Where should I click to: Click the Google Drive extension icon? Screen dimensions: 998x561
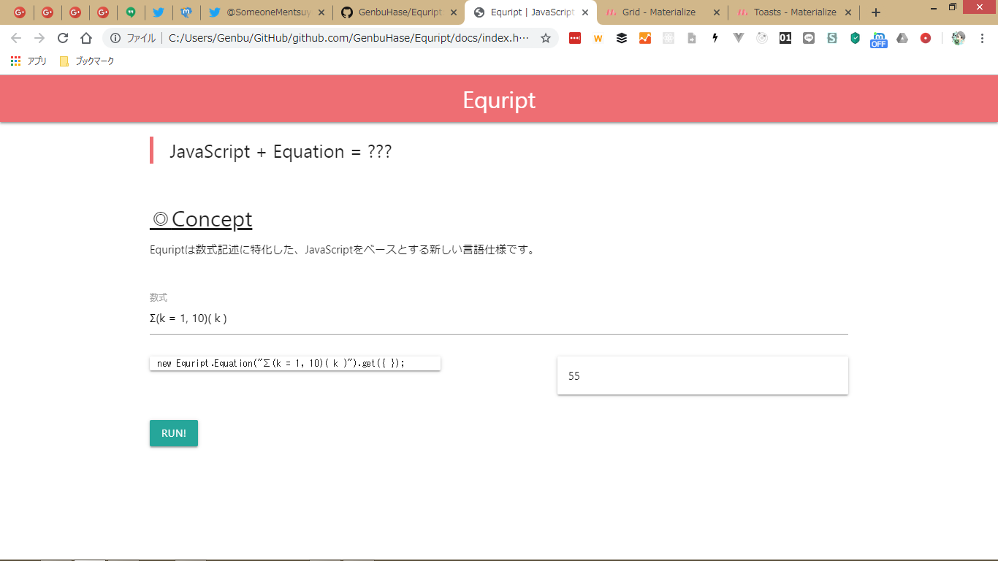coord(902,39)
